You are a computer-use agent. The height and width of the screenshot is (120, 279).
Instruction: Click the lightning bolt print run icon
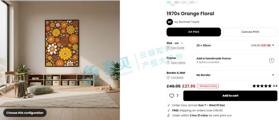point(168,116)
